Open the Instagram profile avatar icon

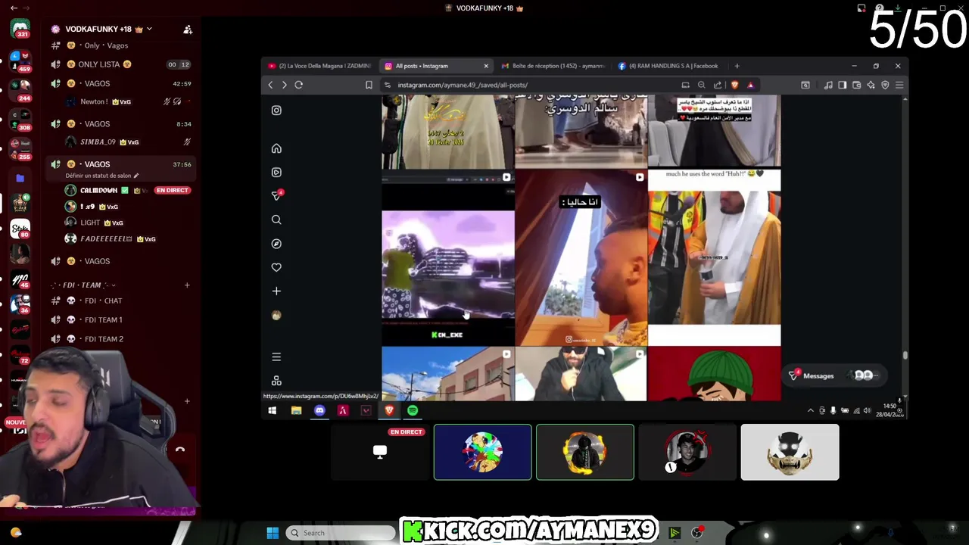pyautogui.click(x=276, y=315)
